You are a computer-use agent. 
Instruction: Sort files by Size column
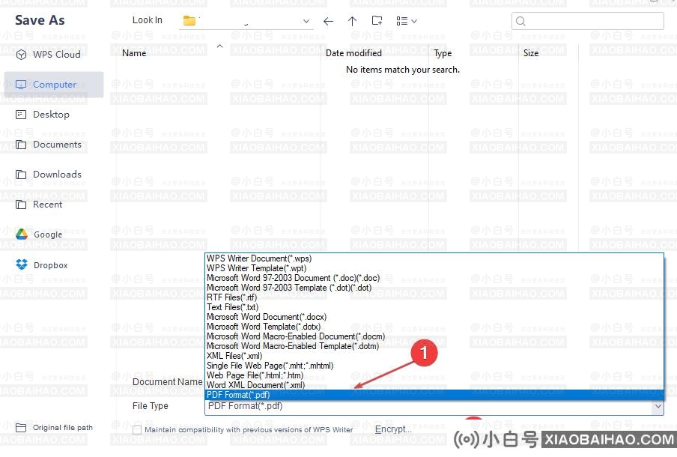(531, 53)
